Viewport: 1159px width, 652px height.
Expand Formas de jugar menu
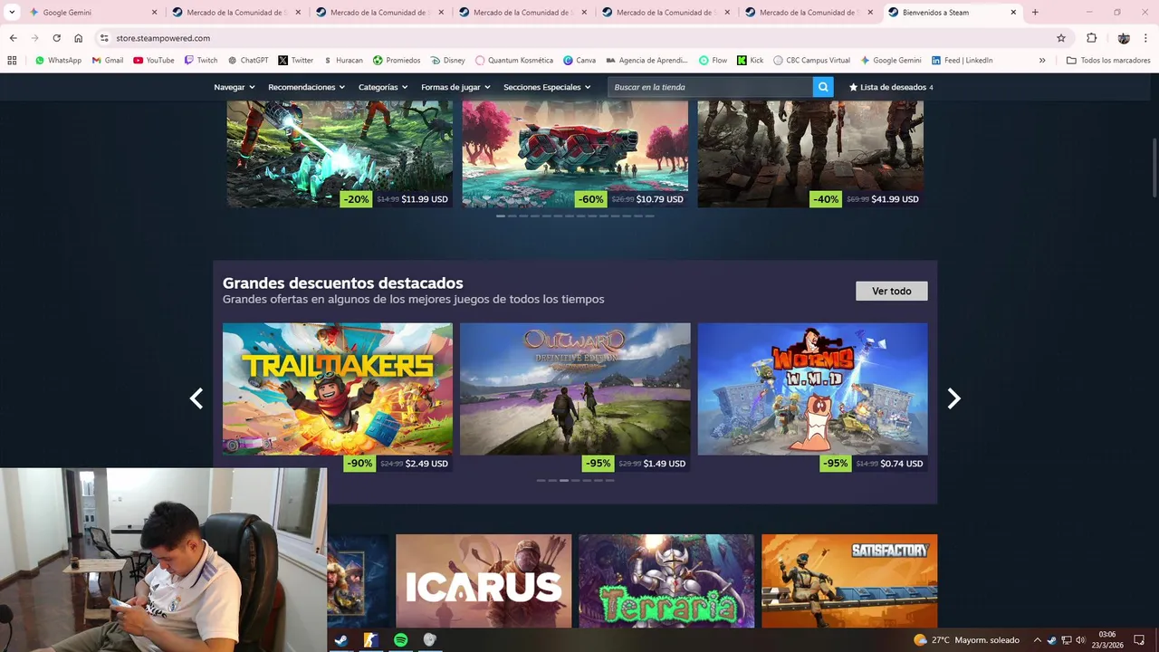click(455, 87)
